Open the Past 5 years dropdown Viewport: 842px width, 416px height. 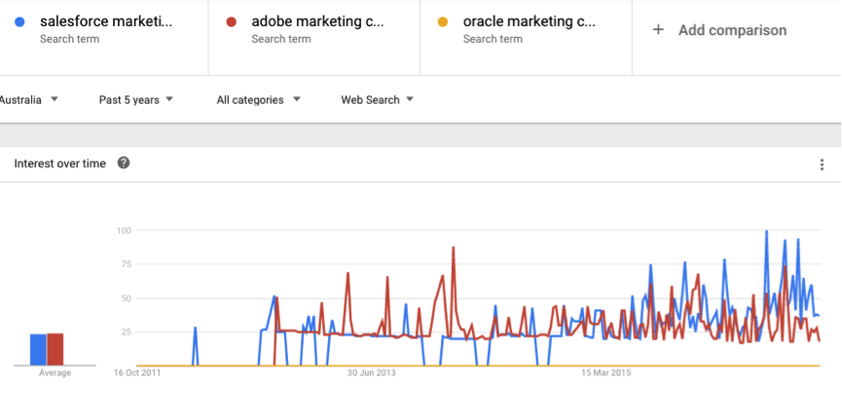click(x=136, y=100)
